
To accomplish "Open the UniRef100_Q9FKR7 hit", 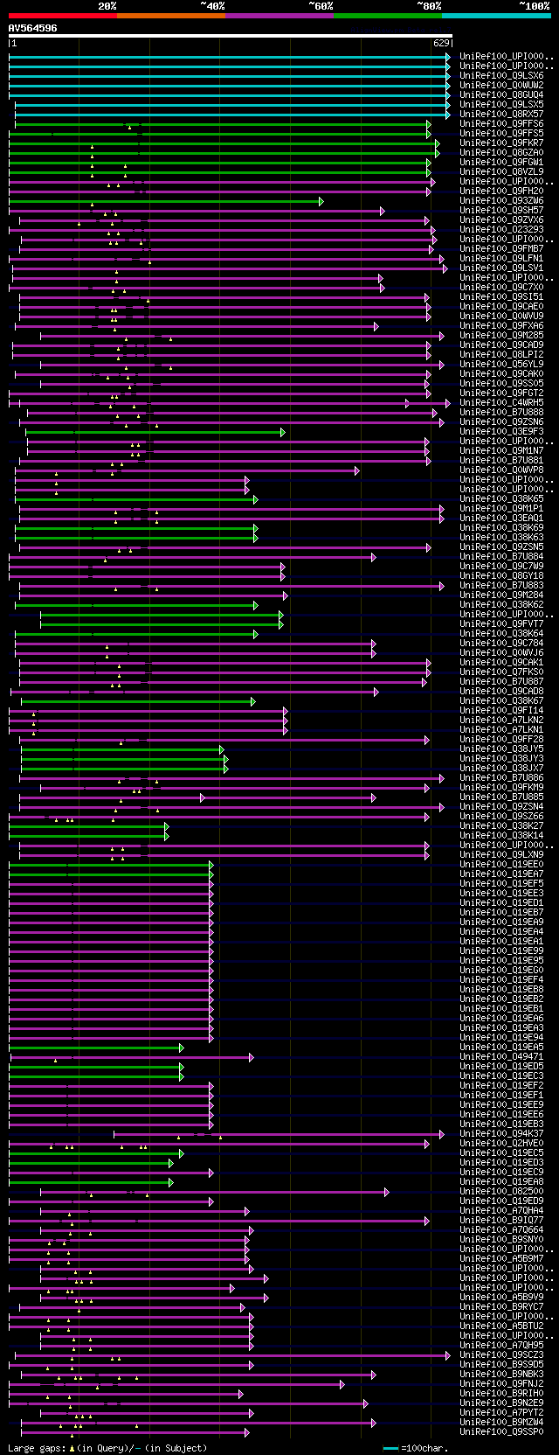I will [x=501, y=143].
